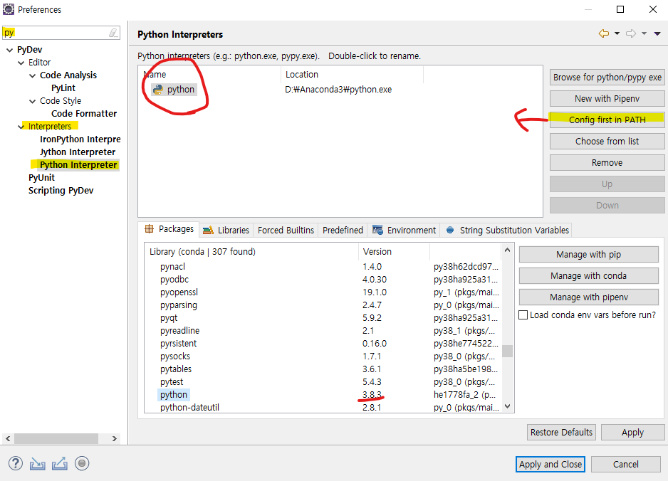Collapse the Editor tree node
668x481 pixels.
pos(21,63)
